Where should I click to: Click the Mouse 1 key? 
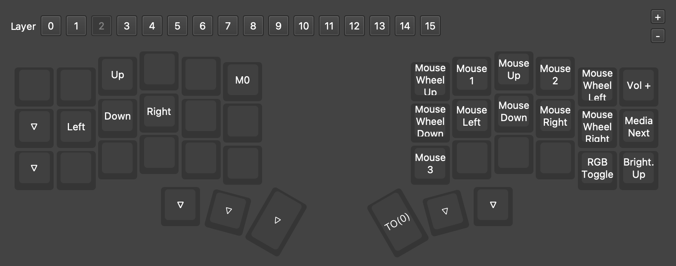(x=471, y=75)
